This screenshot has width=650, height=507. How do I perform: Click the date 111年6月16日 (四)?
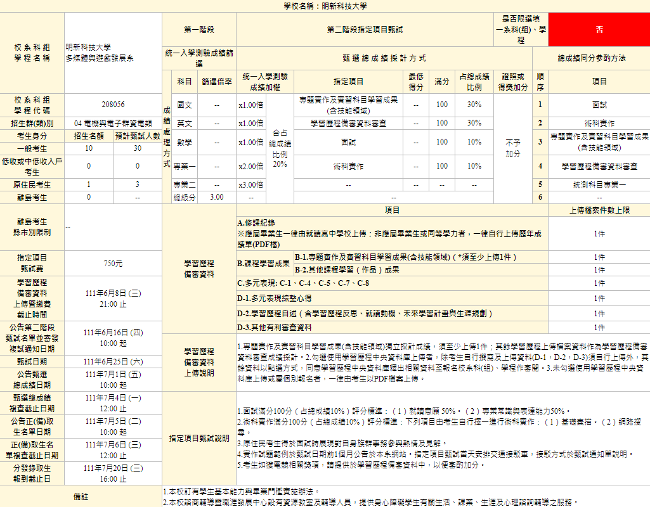(x=113, y=333)
